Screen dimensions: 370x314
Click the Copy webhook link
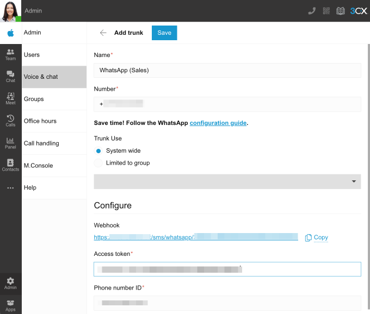320,237
